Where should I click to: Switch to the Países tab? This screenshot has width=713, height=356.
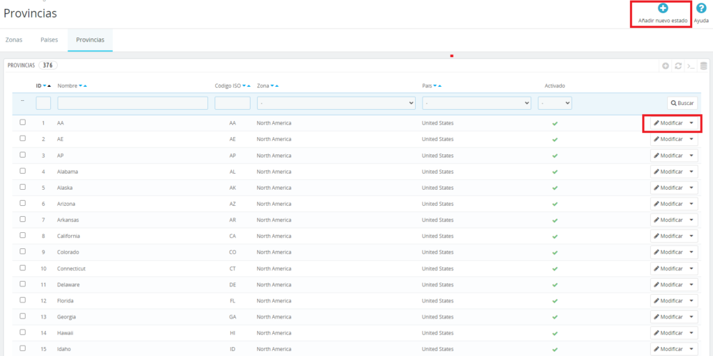click(x=49, y=40)
